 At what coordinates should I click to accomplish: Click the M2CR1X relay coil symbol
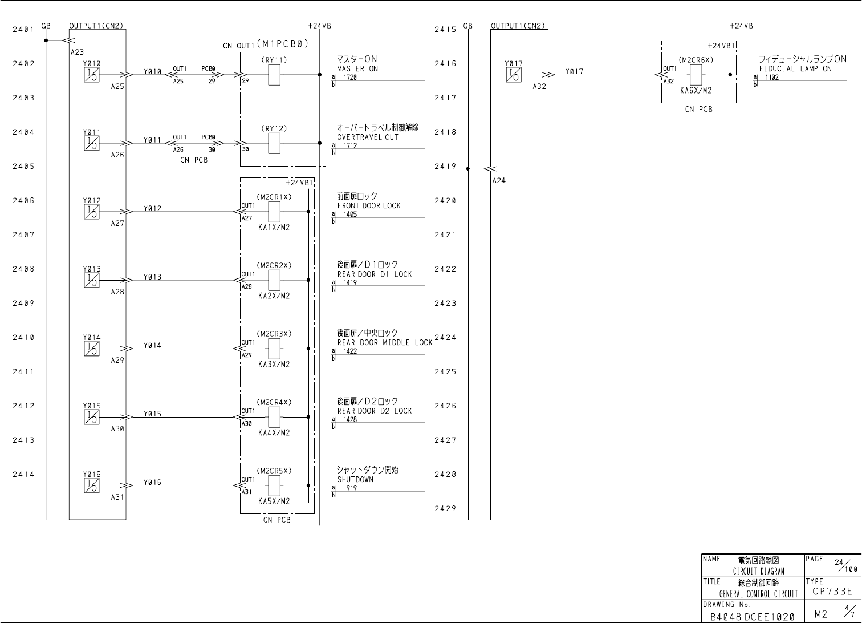[274, 212]
